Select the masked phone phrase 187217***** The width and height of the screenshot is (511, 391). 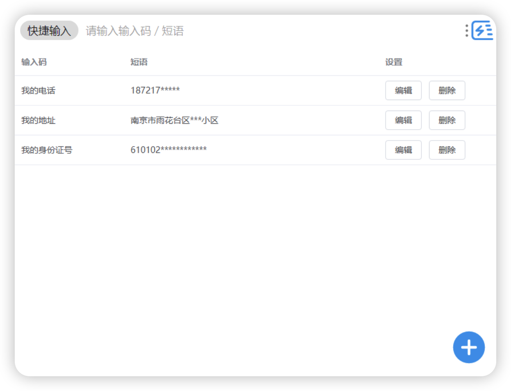(x=156, y=91)
